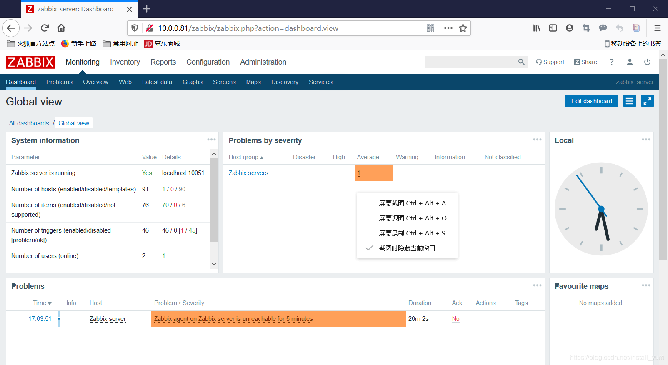Switch to the Latest data tab
The image size is (668, 365).
click(x=157, y=82)
